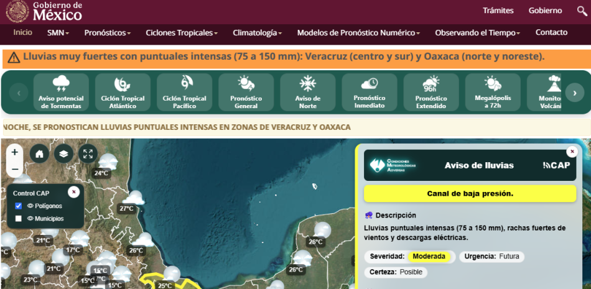Viewport: 591px width, 289px height.
Task: Zoom in the map with plus button
Action: click(x=15, y=152)
